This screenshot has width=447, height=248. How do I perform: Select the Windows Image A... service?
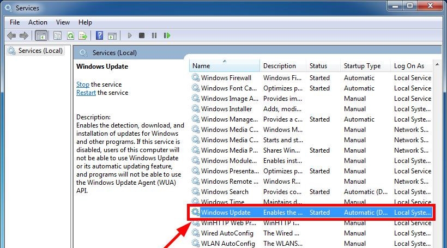point(229,99)
